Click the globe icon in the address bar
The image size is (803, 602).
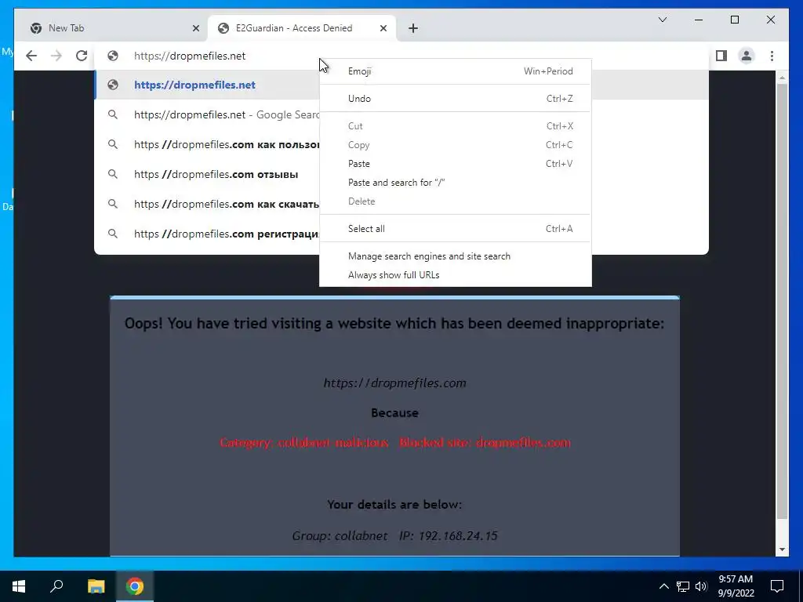point(113,56)
